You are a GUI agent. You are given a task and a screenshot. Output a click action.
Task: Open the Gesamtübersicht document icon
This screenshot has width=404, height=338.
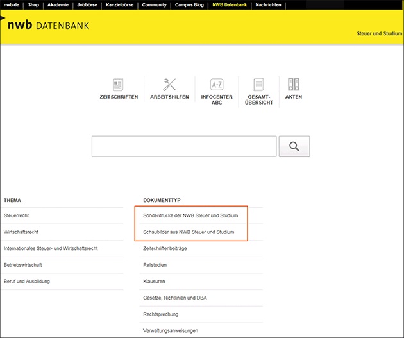(258, 85)
